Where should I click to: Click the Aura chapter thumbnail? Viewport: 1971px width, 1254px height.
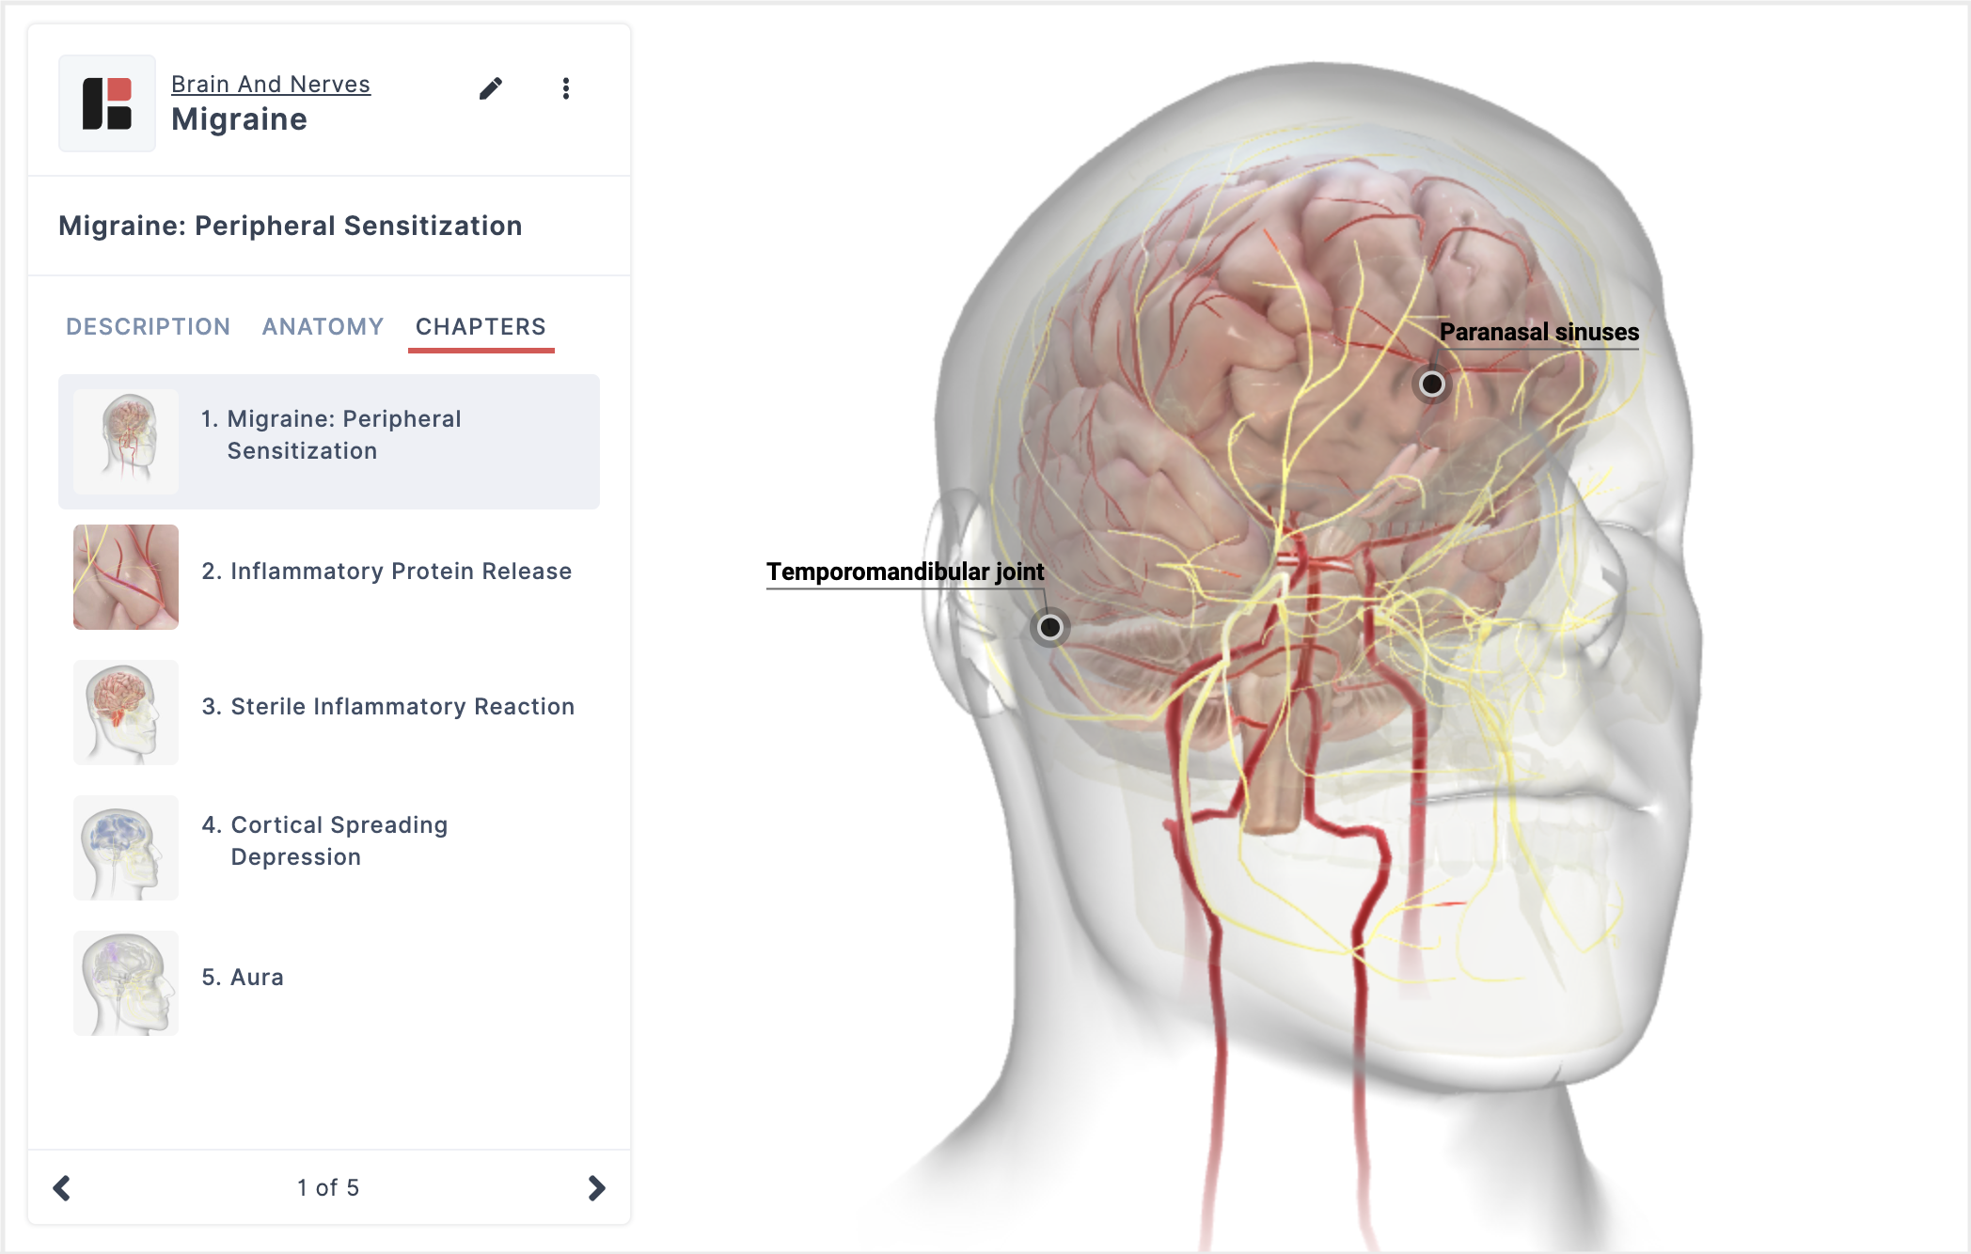point(126,983)
